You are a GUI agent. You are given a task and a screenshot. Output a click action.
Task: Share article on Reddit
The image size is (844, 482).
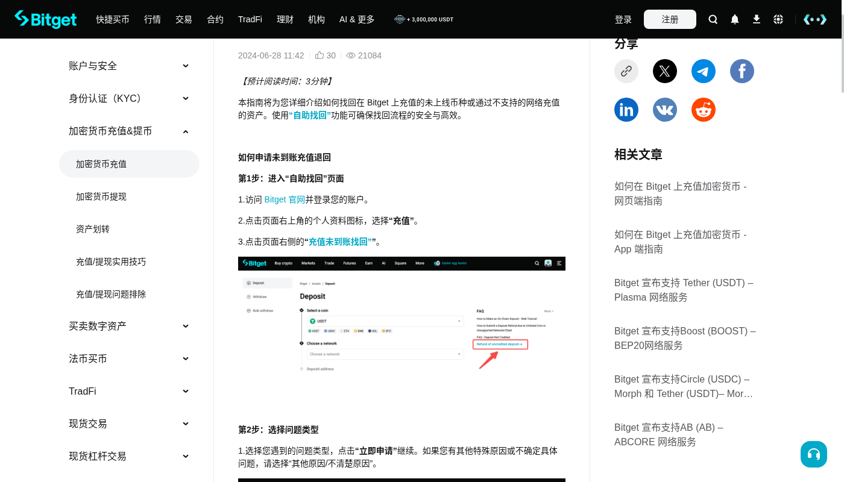click(x=704, y=110)
